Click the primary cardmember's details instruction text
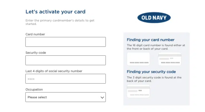 [x=60, y=22]
